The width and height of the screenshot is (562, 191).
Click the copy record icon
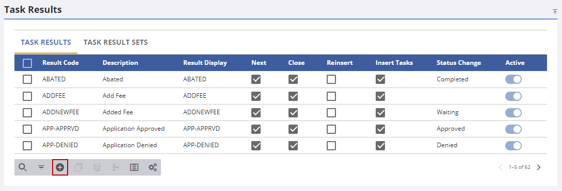click(x=78, y=167)
